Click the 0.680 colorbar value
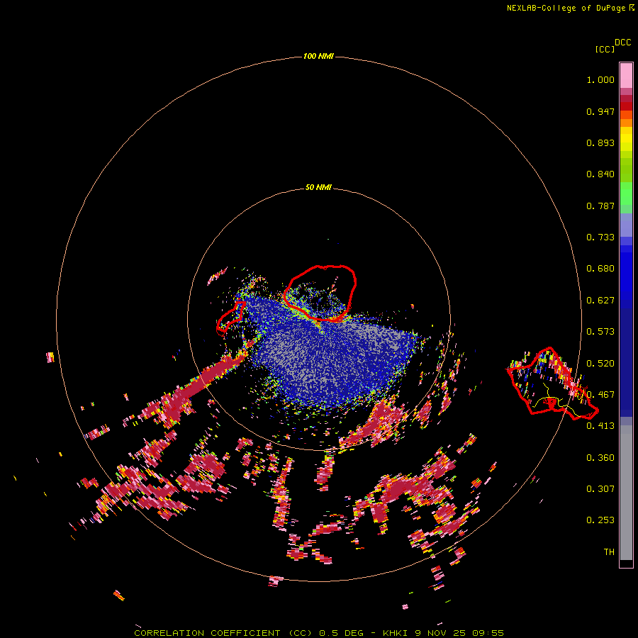The image size is (638, 638). click(x=600, y=269)
